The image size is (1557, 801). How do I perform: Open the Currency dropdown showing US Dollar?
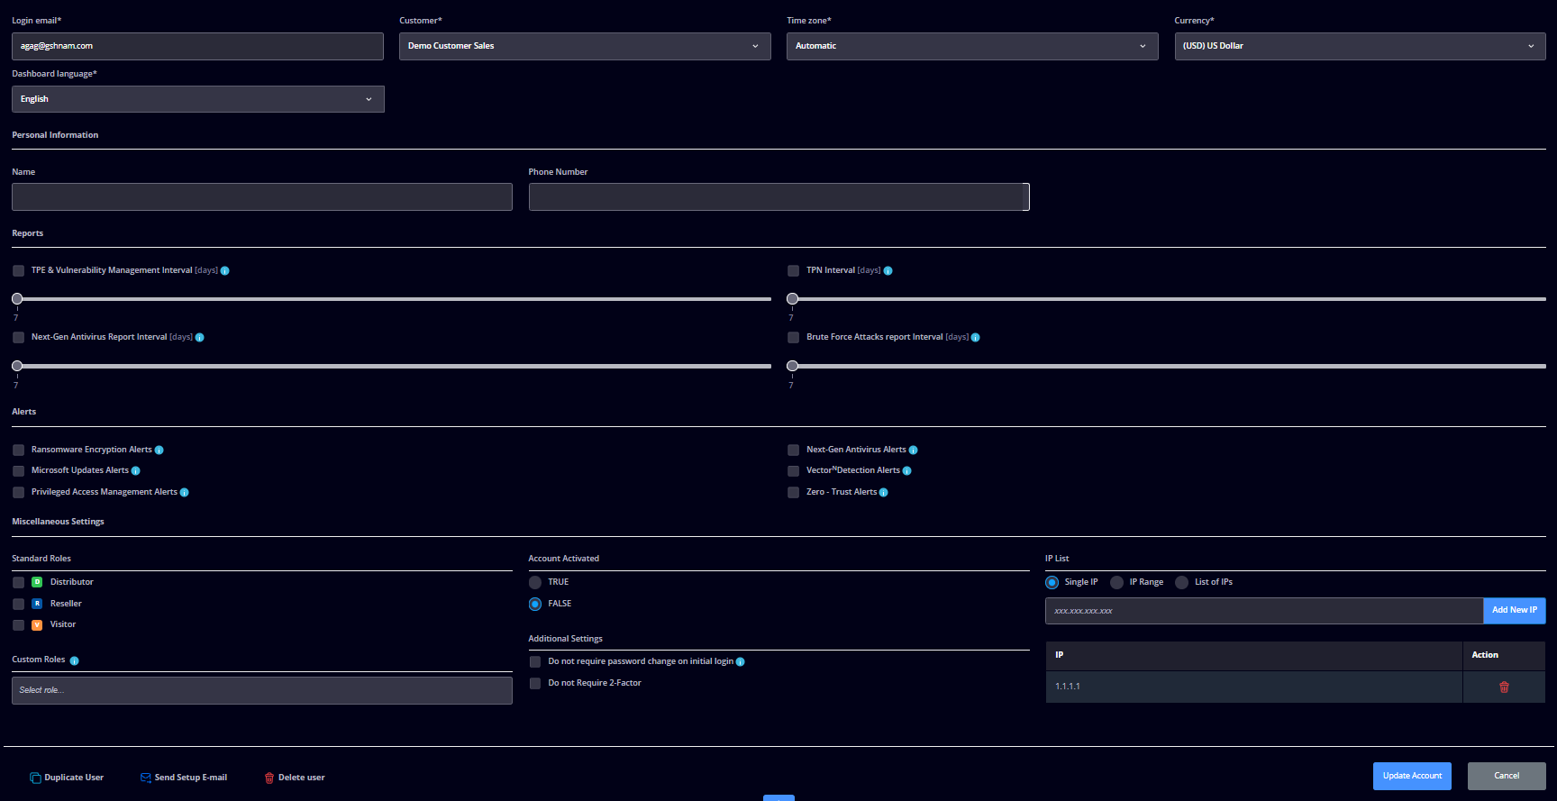tap(1360, 46)
